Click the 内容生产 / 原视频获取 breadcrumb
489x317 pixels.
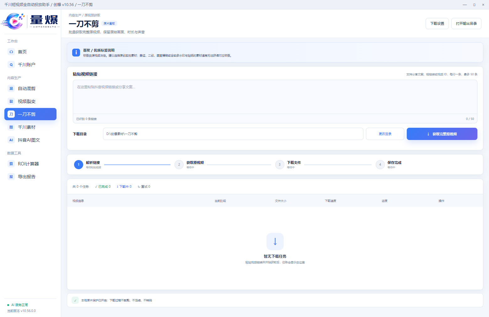click(x=85, y=15)
